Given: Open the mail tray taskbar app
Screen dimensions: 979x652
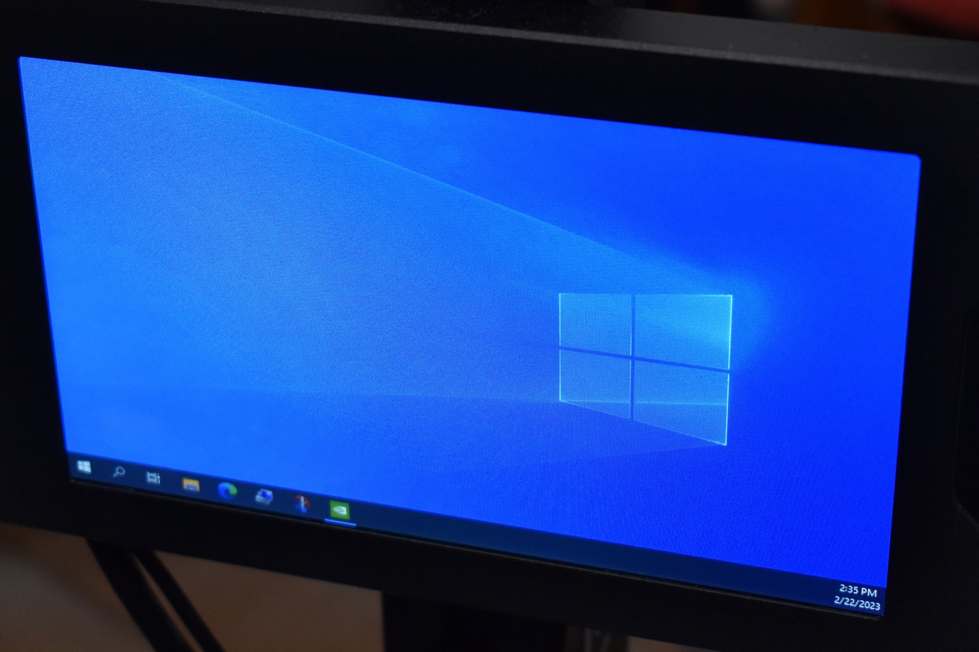Looking at the screenshot, I should pyautogui.click(x=264, y=497).
